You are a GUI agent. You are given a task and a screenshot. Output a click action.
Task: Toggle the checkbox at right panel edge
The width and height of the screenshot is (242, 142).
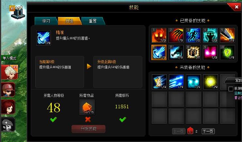tap(231, 89)
